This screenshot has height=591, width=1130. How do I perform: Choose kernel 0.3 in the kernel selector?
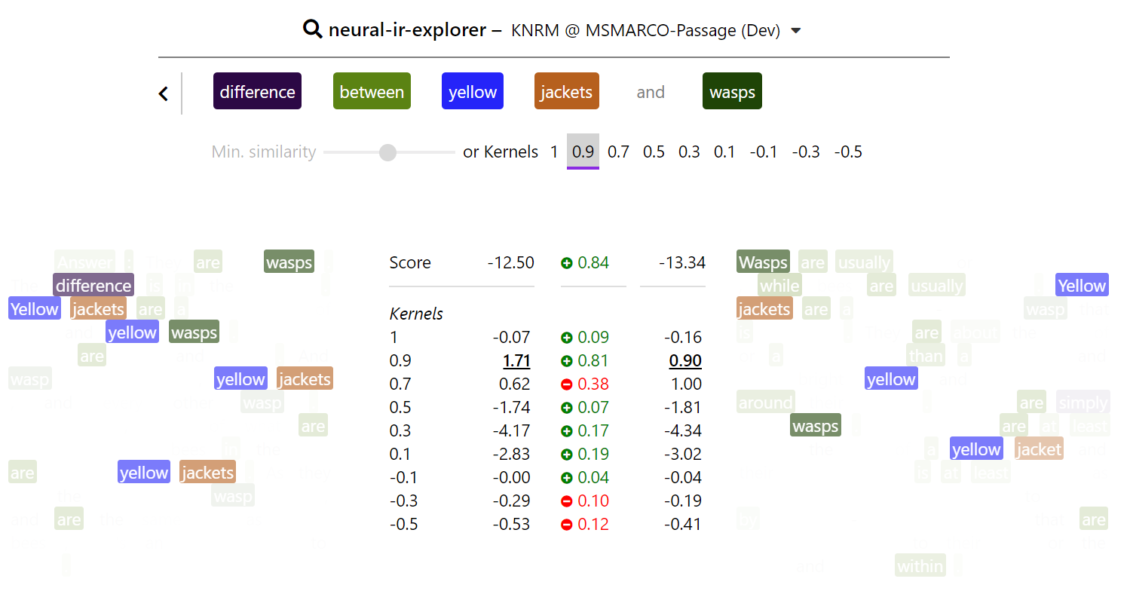click(x=689, y=152)
